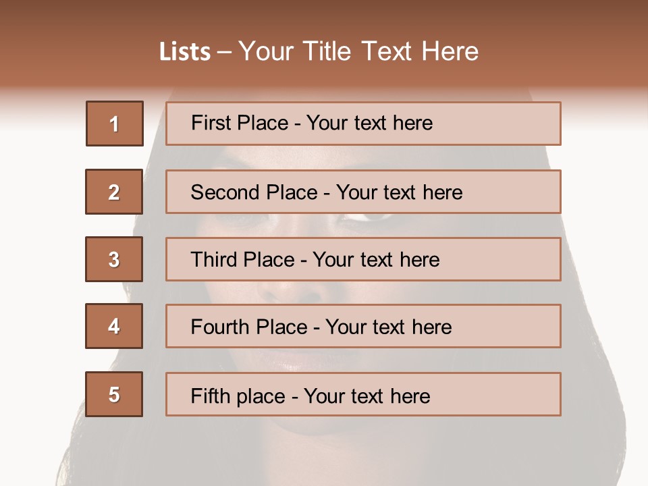
Task: Click "Your text here" in the First Place row
Action: pyautogui.click(x=369, y=123)
